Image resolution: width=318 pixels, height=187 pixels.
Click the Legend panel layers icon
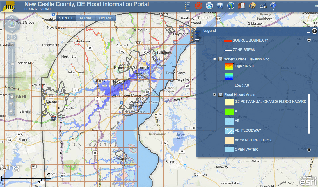(x=196, y=35)
